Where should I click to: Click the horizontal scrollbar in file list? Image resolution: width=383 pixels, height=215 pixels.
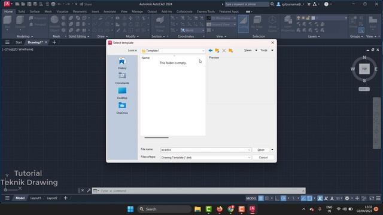156,137
